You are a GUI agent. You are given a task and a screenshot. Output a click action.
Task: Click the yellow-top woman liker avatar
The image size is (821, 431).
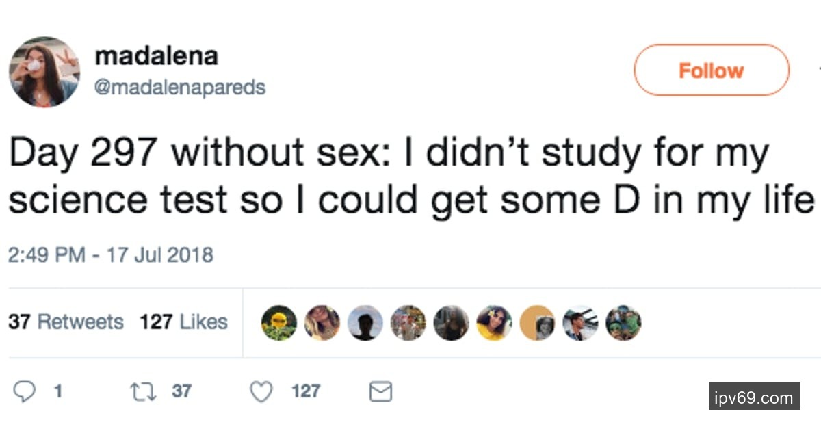(x=494, y=323)
